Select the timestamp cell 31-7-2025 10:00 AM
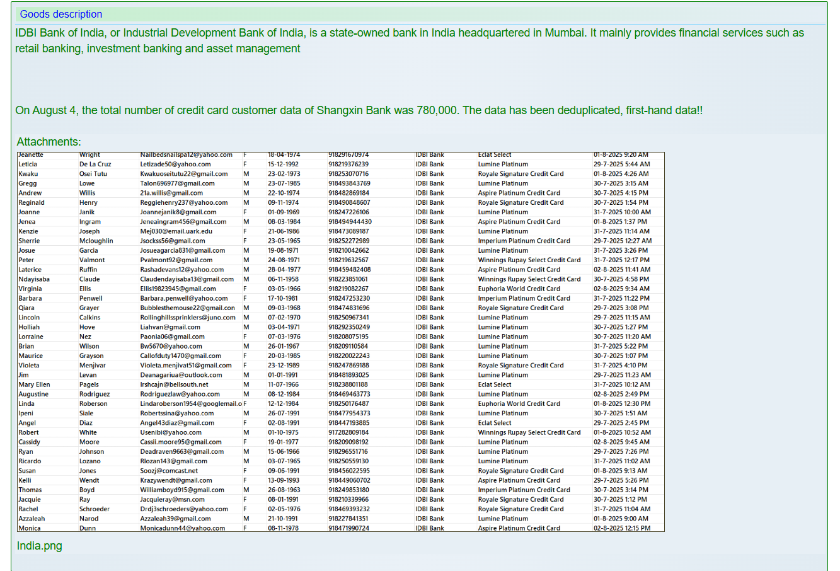This screenshot has height=571, width=840. 622,212
